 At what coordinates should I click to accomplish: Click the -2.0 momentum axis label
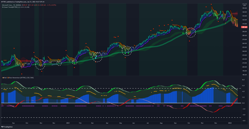click(x=243, y=109)
